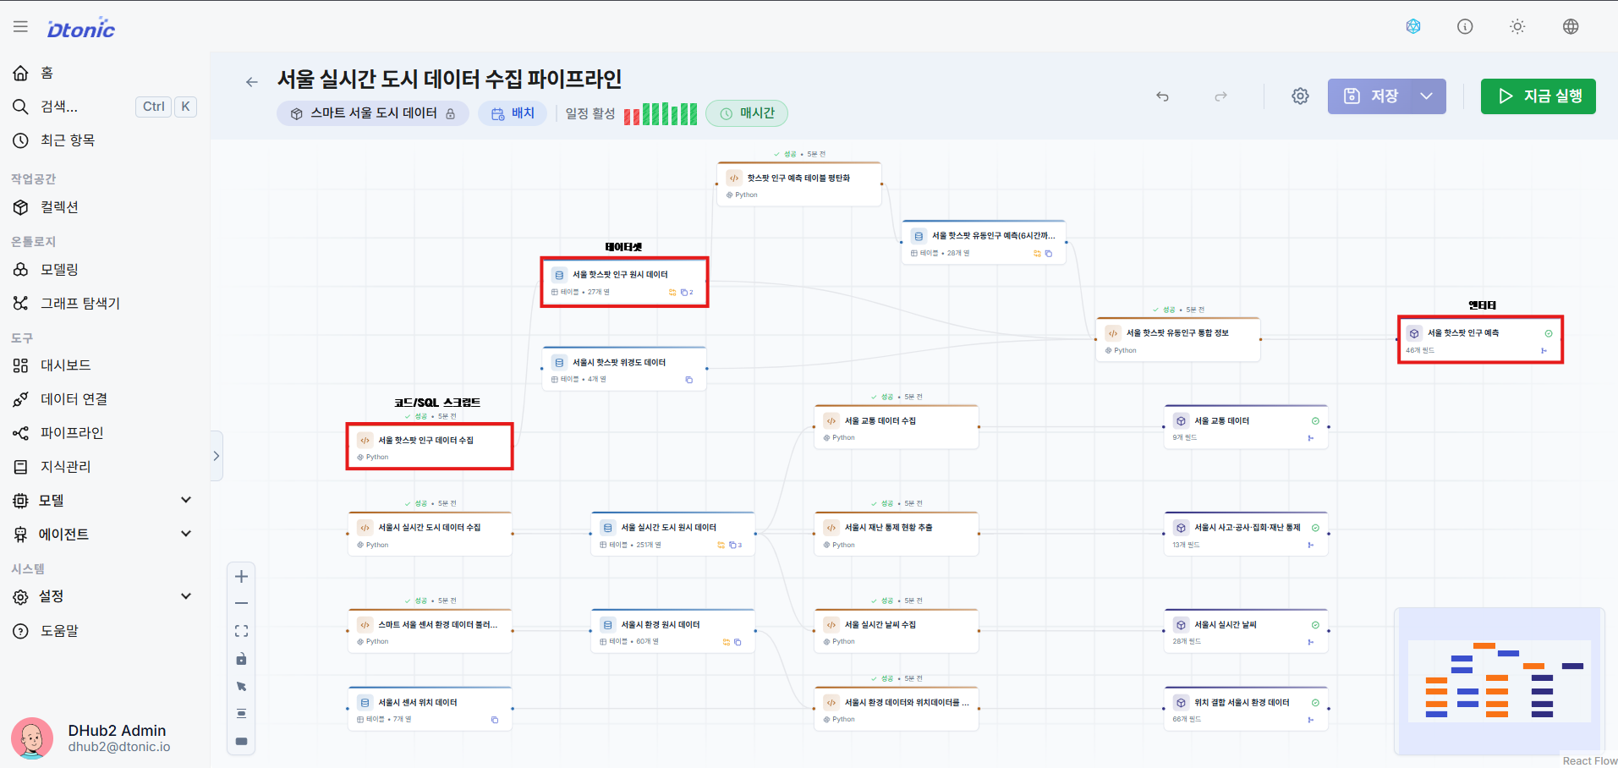This screenshot has height=768, width=1618.
Task: Click status check on 서울 교통 데이터 entity
Action: (1315, 421)
